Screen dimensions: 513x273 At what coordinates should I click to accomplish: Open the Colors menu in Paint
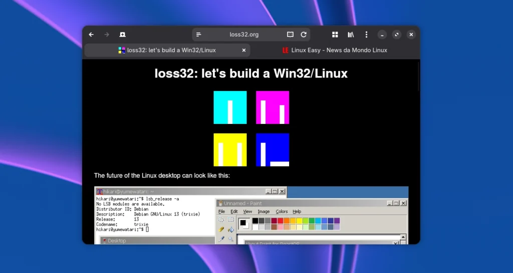[282, 211]
